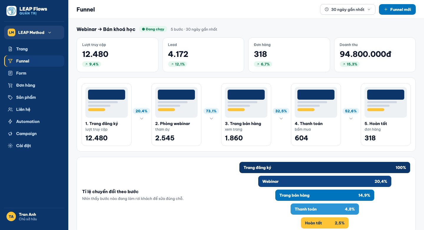This screenshot has height=230, width=424.
Task: Click the TA user avatar
Action: coord(11,216)
